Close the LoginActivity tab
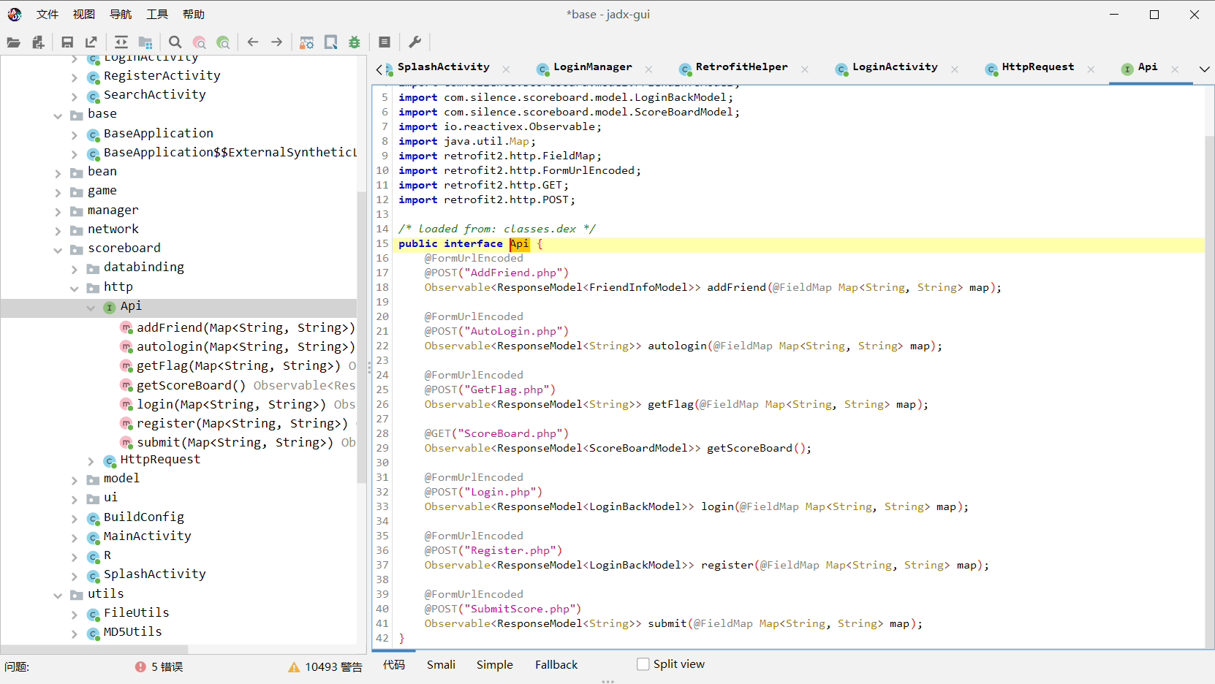 (955, 69)
